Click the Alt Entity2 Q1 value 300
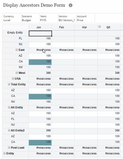 tap(109, 131)
